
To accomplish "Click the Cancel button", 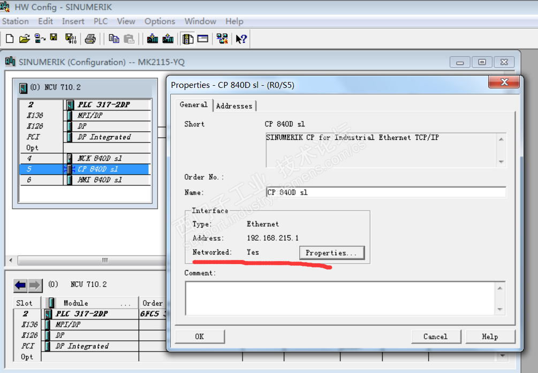I will click(436, 337).
